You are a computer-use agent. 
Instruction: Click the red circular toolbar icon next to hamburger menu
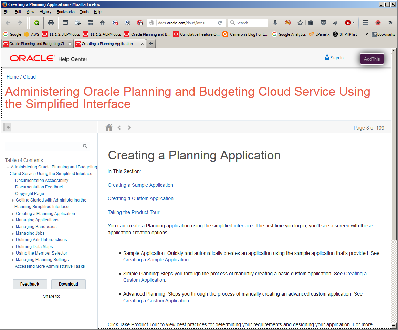point(378,23)
